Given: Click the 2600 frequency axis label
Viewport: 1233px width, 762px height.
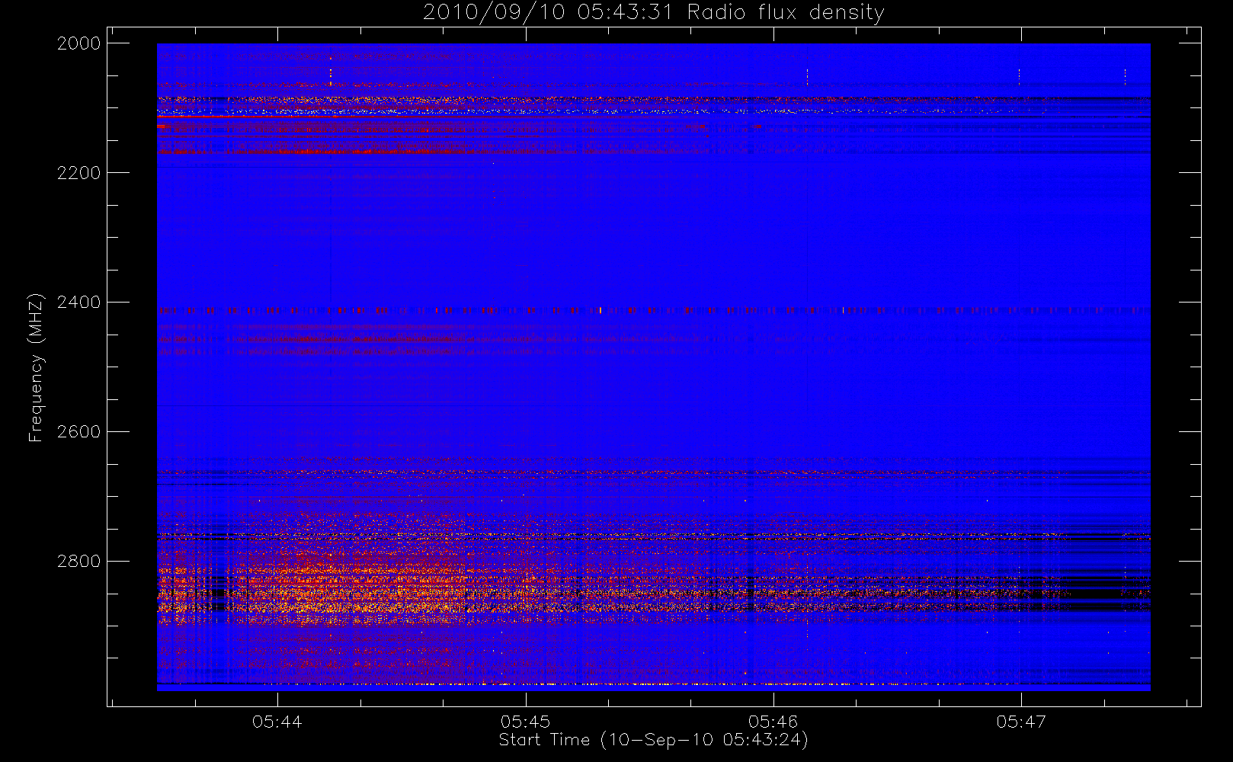Looking at the screenshot, I should point(79,432).
